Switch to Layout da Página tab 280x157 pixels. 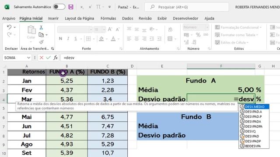[x=79, y=18]
